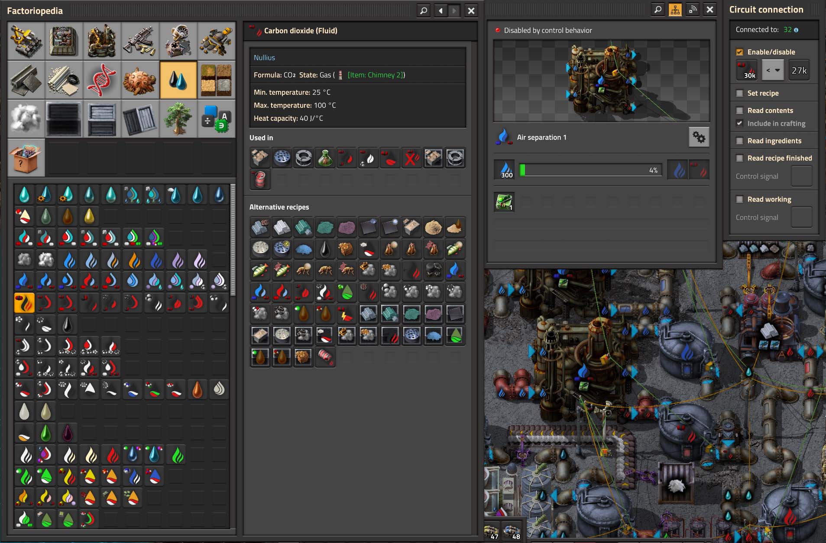Screen dimensions: 826x543
Task: Open the white cloud category tab
Action: coord(26,119)
